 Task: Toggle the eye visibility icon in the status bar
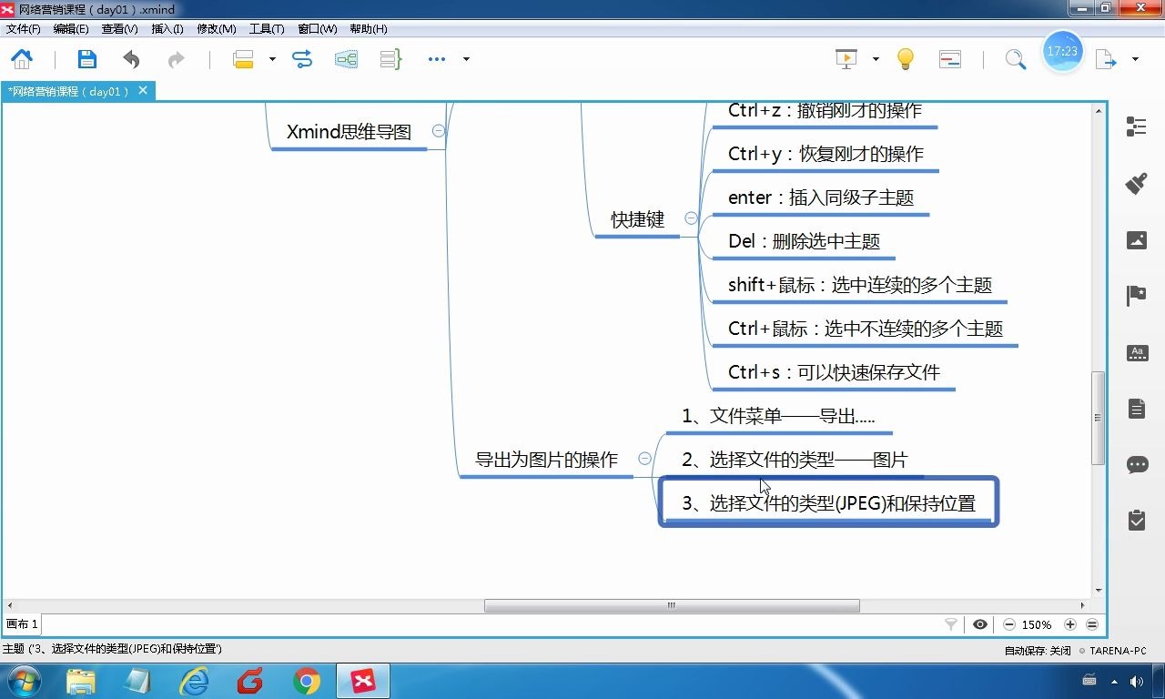point(980,624)
